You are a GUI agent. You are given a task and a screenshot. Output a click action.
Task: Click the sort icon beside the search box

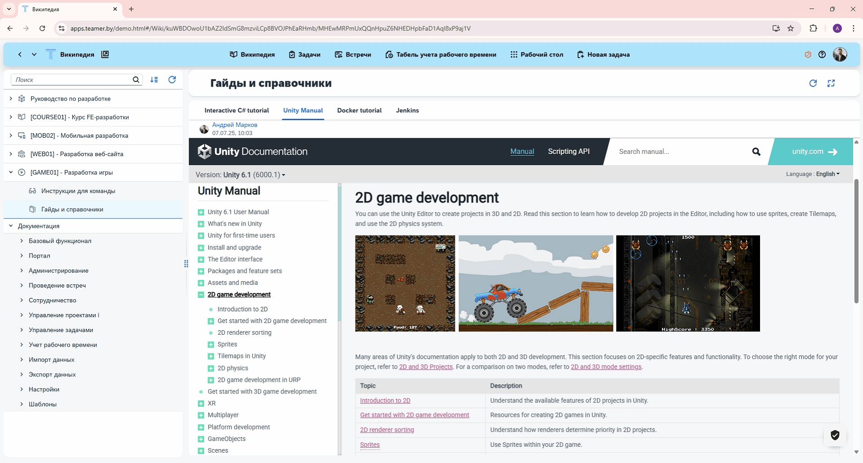154,79
